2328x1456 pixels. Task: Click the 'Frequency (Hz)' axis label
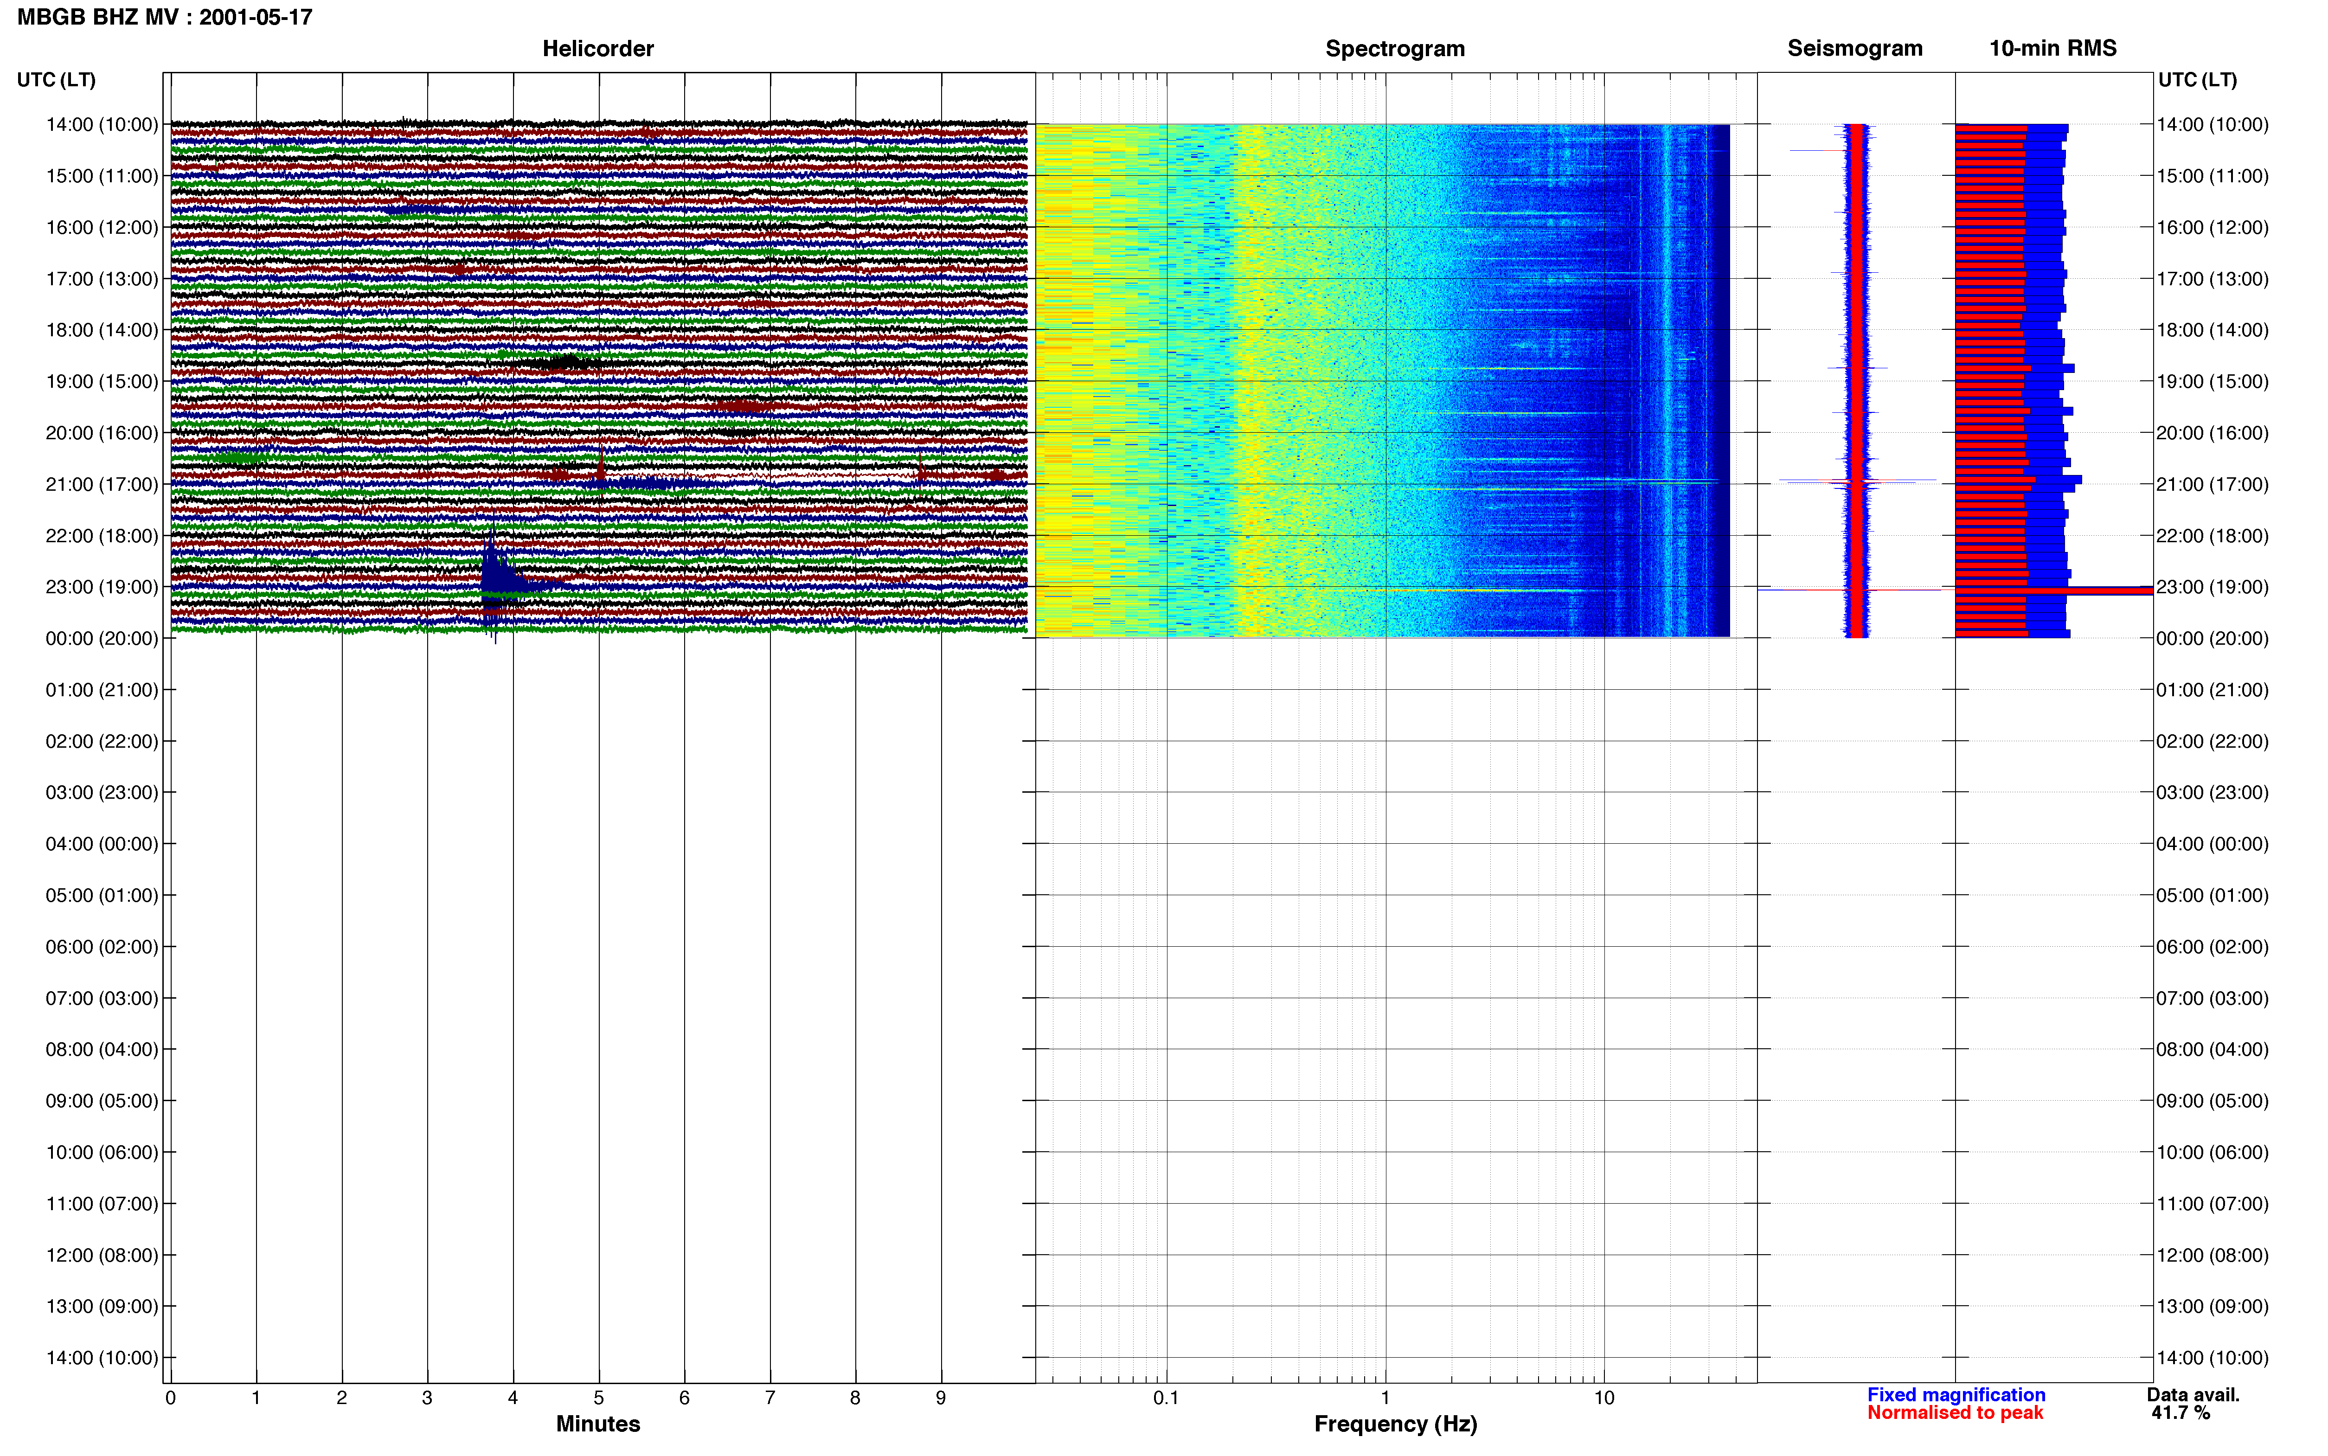click(x=1395, y=1424)
